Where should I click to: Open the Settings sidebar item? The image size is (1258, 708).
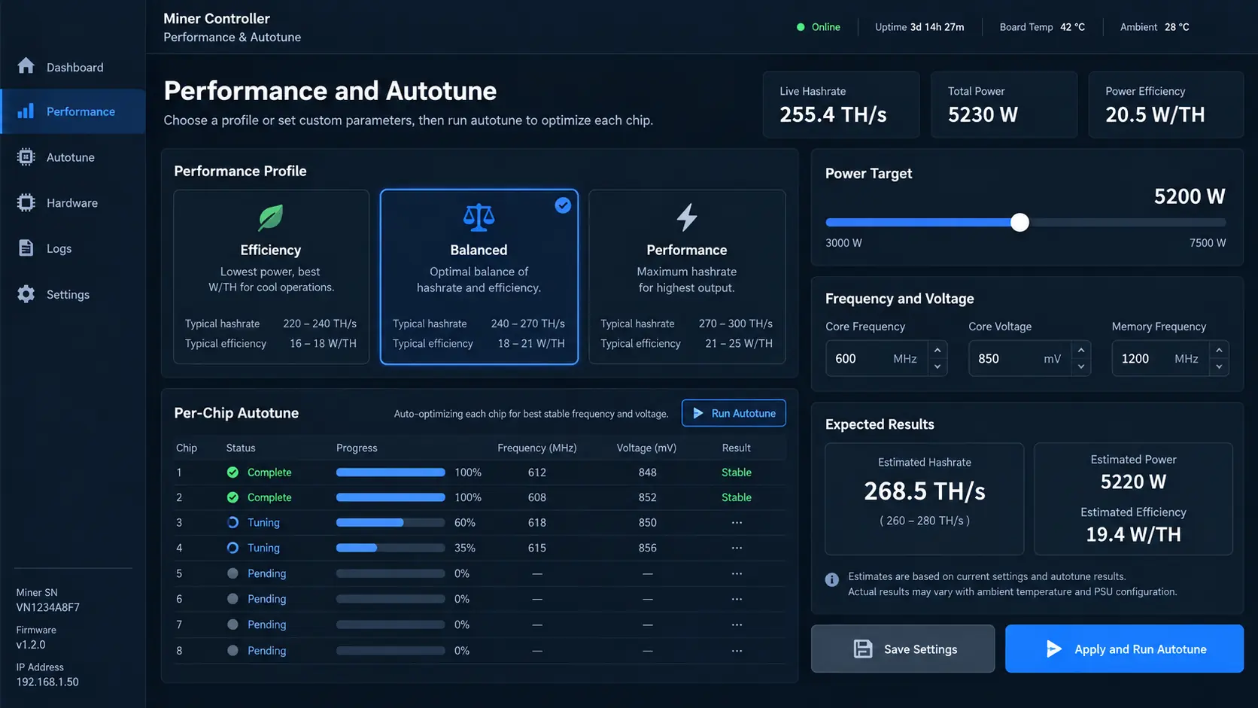(x=73, y=294)
